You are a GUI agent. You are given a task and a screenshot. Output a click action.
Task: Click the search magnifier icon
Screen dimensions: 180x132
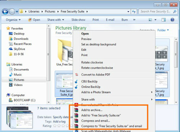(x=175, y=12)
